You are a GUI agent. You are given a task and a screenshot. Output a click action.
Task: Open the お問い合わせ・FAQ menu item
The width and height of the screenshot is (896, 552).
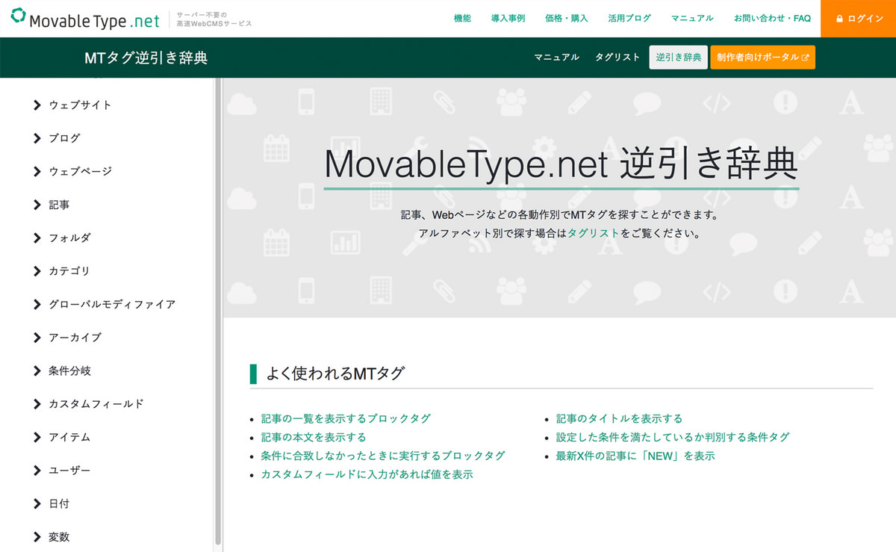[x=772, y=19]
